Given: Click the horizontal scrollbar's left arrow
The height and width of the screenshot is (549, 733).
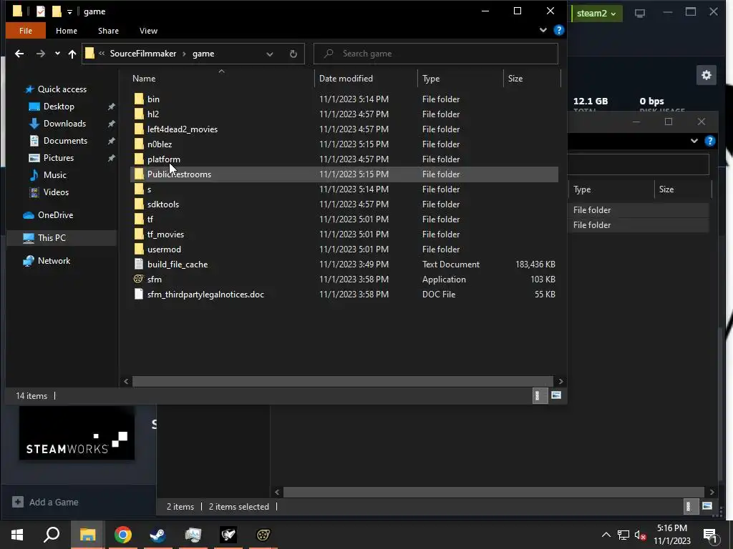Looking at the screenshot, I should tap(126, 382).
